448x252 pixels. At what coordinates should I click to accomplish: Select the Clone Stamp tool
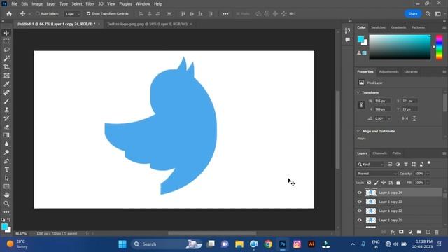pos(6,110)
